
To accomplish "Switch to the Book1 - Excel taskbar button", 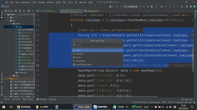I will click(x=141, y=107).
